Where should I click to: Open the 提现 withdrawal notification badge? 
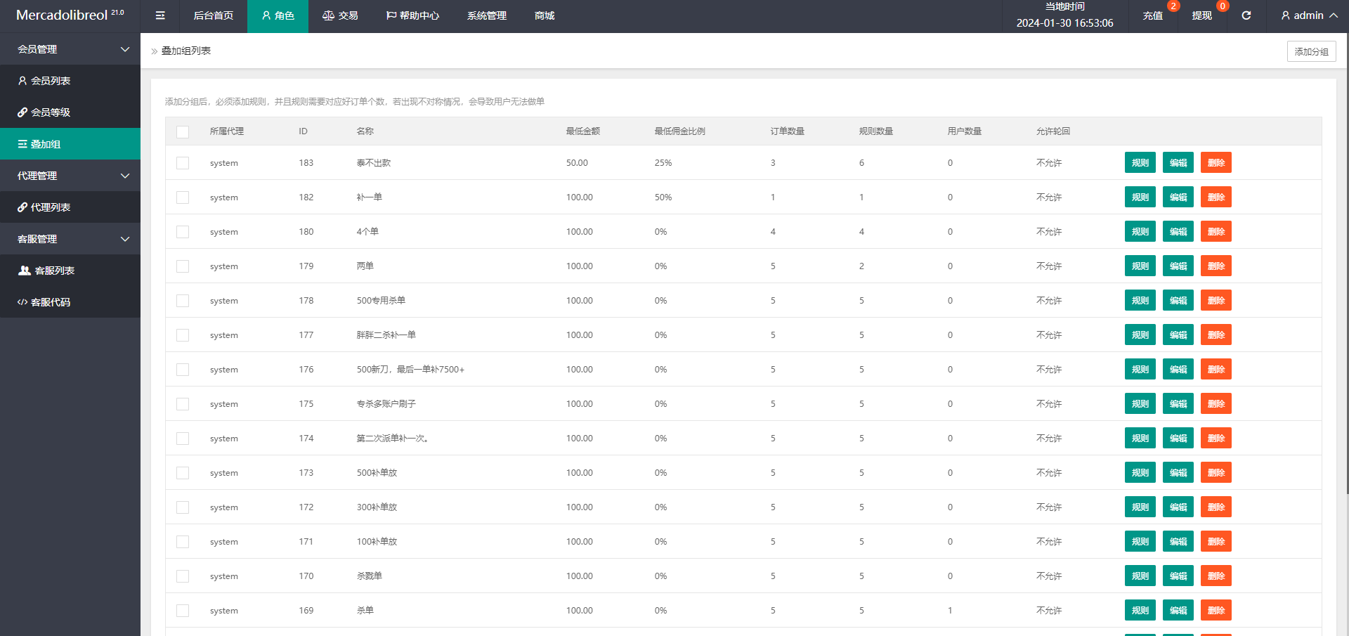(1223, 6)
